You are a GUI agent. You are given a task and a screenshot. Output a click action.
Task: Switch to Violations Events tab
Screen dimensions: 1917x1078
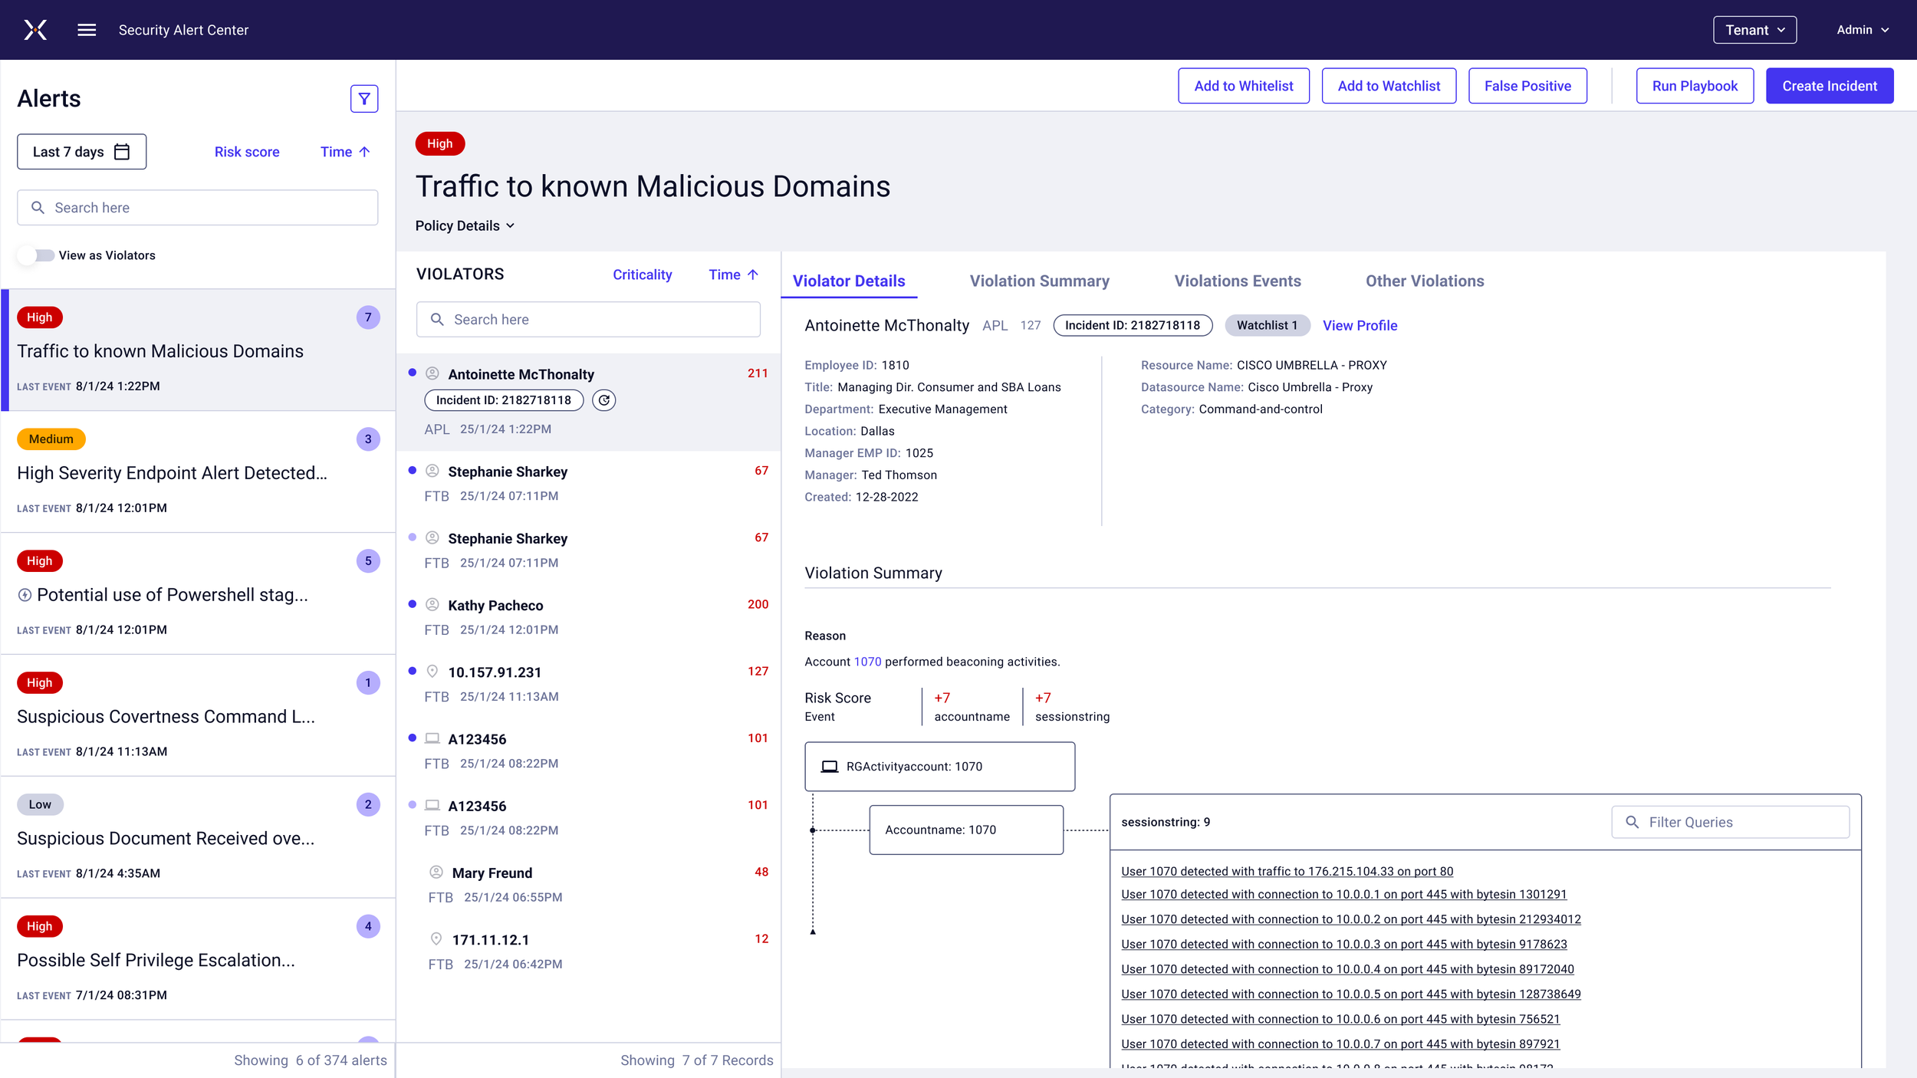[x=1237, y=281]
